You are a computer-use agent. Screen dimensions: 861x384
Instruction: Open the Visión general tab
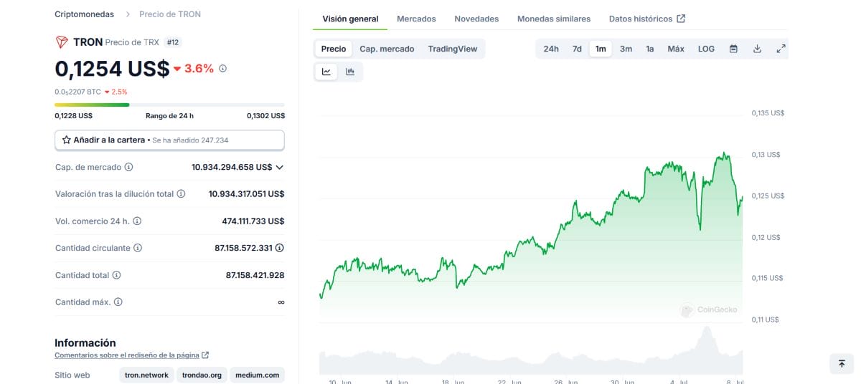pos(350,19)
